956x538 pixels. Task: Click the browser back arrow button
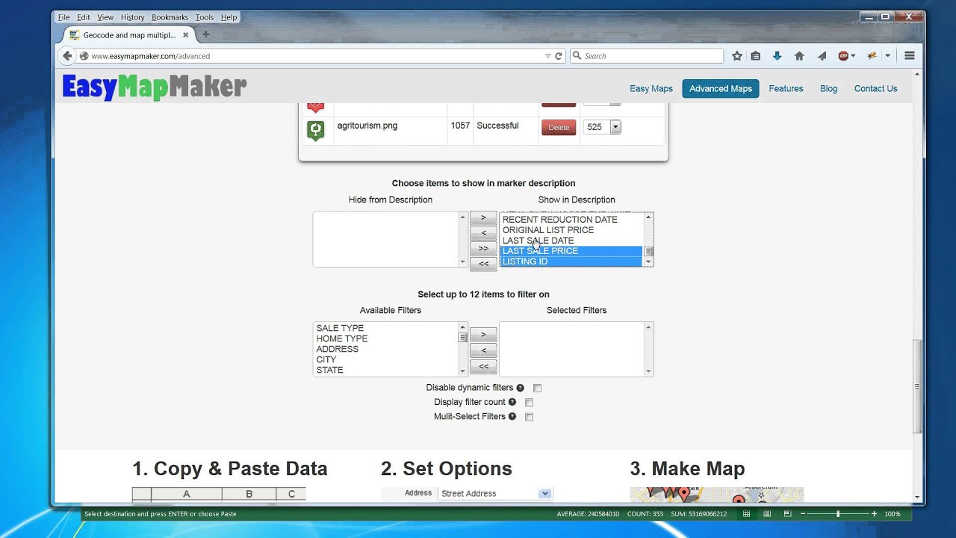[x=67, y=56]
